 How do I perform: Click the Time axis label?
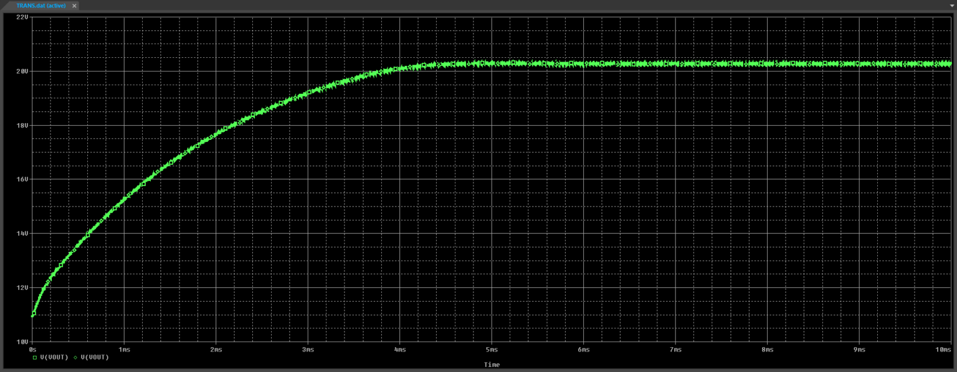click(492, 365)
